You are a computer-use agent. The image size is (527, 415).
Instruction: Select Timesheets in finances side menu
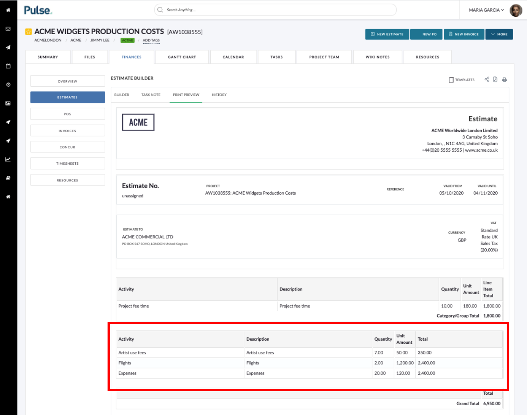[x=68, y=164]
